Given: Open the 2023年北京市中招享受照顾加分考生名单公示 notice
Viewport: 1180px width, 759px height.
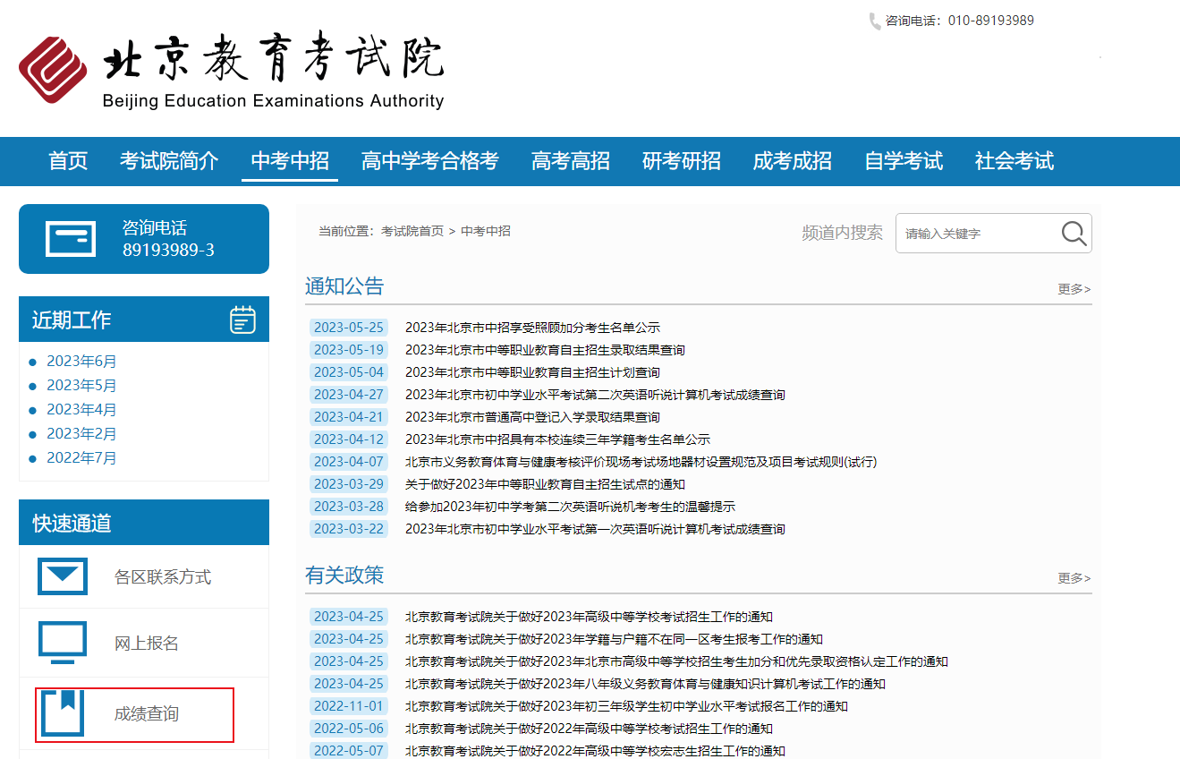Looking at the screenshot, I should (x=532, y=328).
